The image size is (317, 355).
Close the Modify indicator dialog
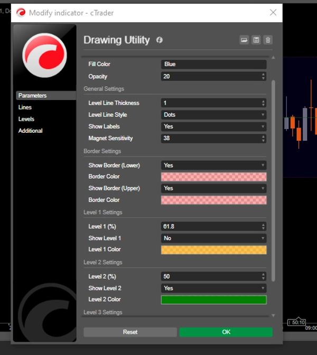tap(273, 12)
